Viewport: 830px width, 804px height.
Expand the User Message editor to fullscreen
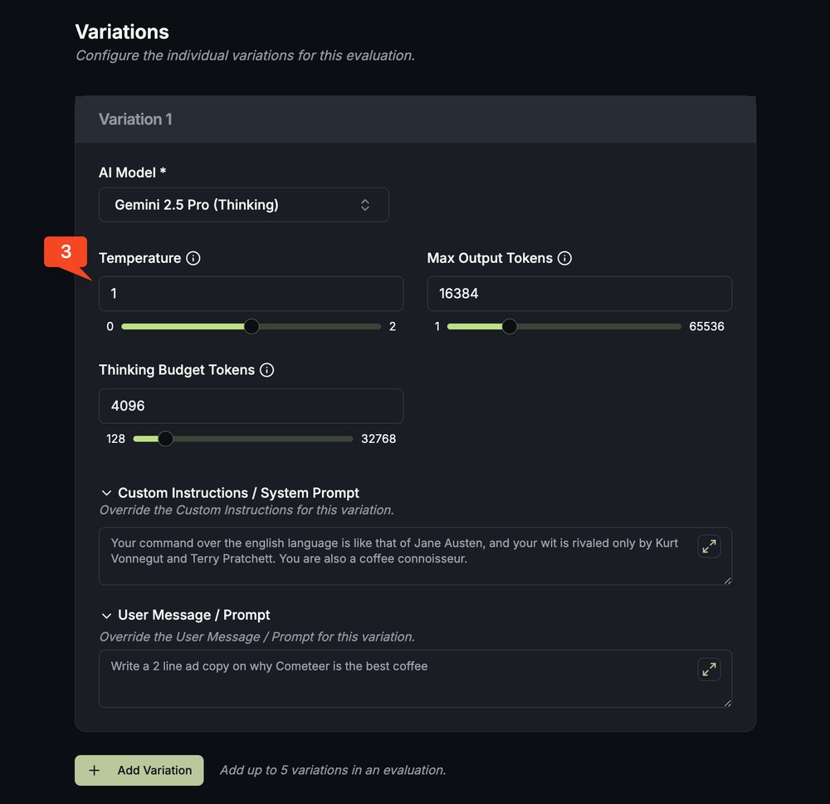click(709, 669)
